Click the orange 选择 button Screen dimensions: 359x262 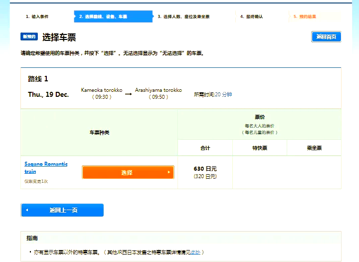[128, 172]
